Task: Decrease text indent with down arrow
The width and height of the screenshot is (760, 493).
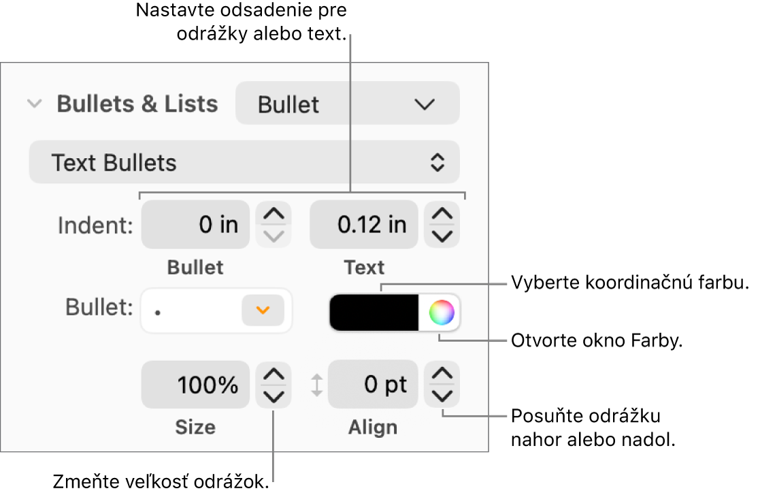Action: (442, 236)
